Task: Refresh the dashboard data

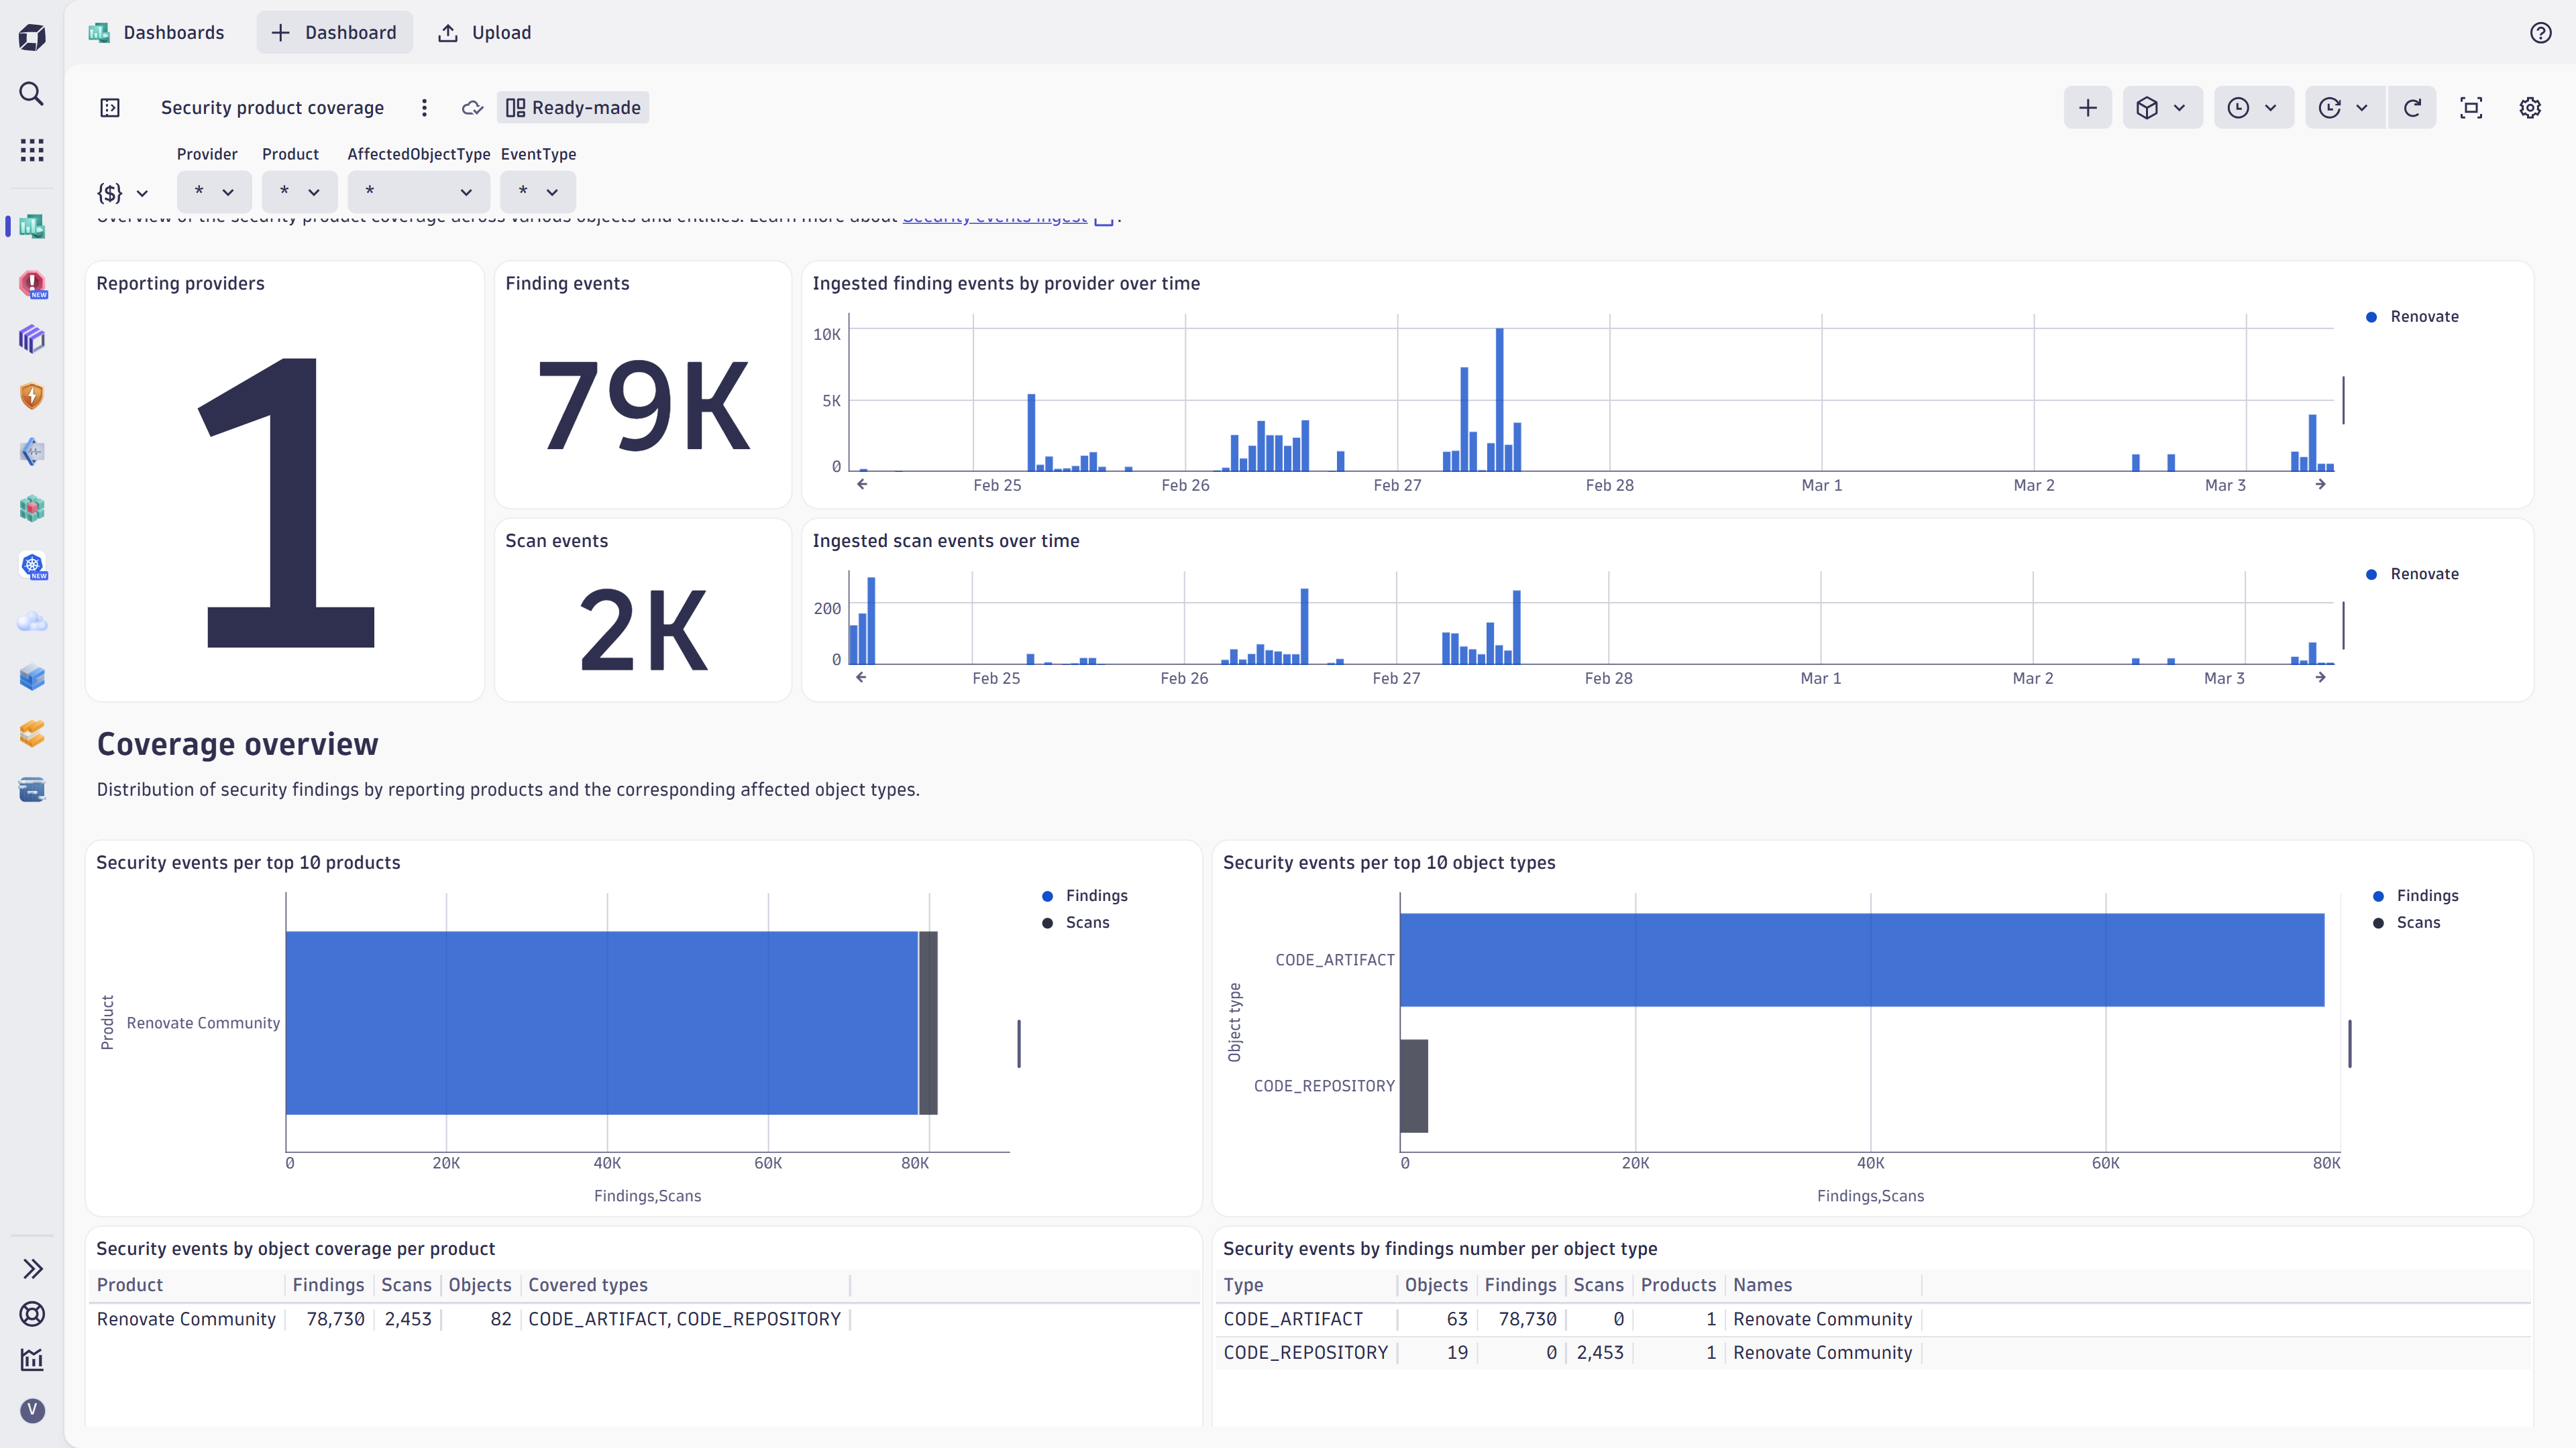Action: tap(2413, 107)
